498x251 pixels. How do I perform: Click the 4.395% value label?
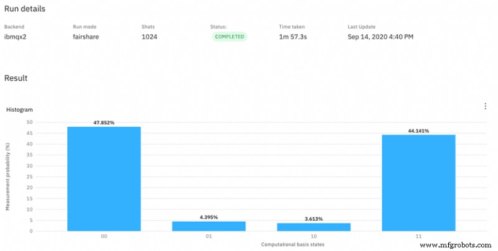tap(209, 217)
